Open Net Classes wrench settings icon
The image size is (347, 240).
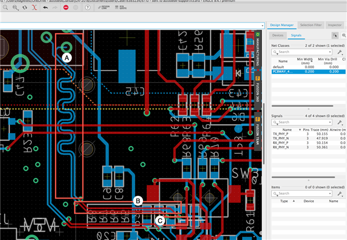click(340, 52)
